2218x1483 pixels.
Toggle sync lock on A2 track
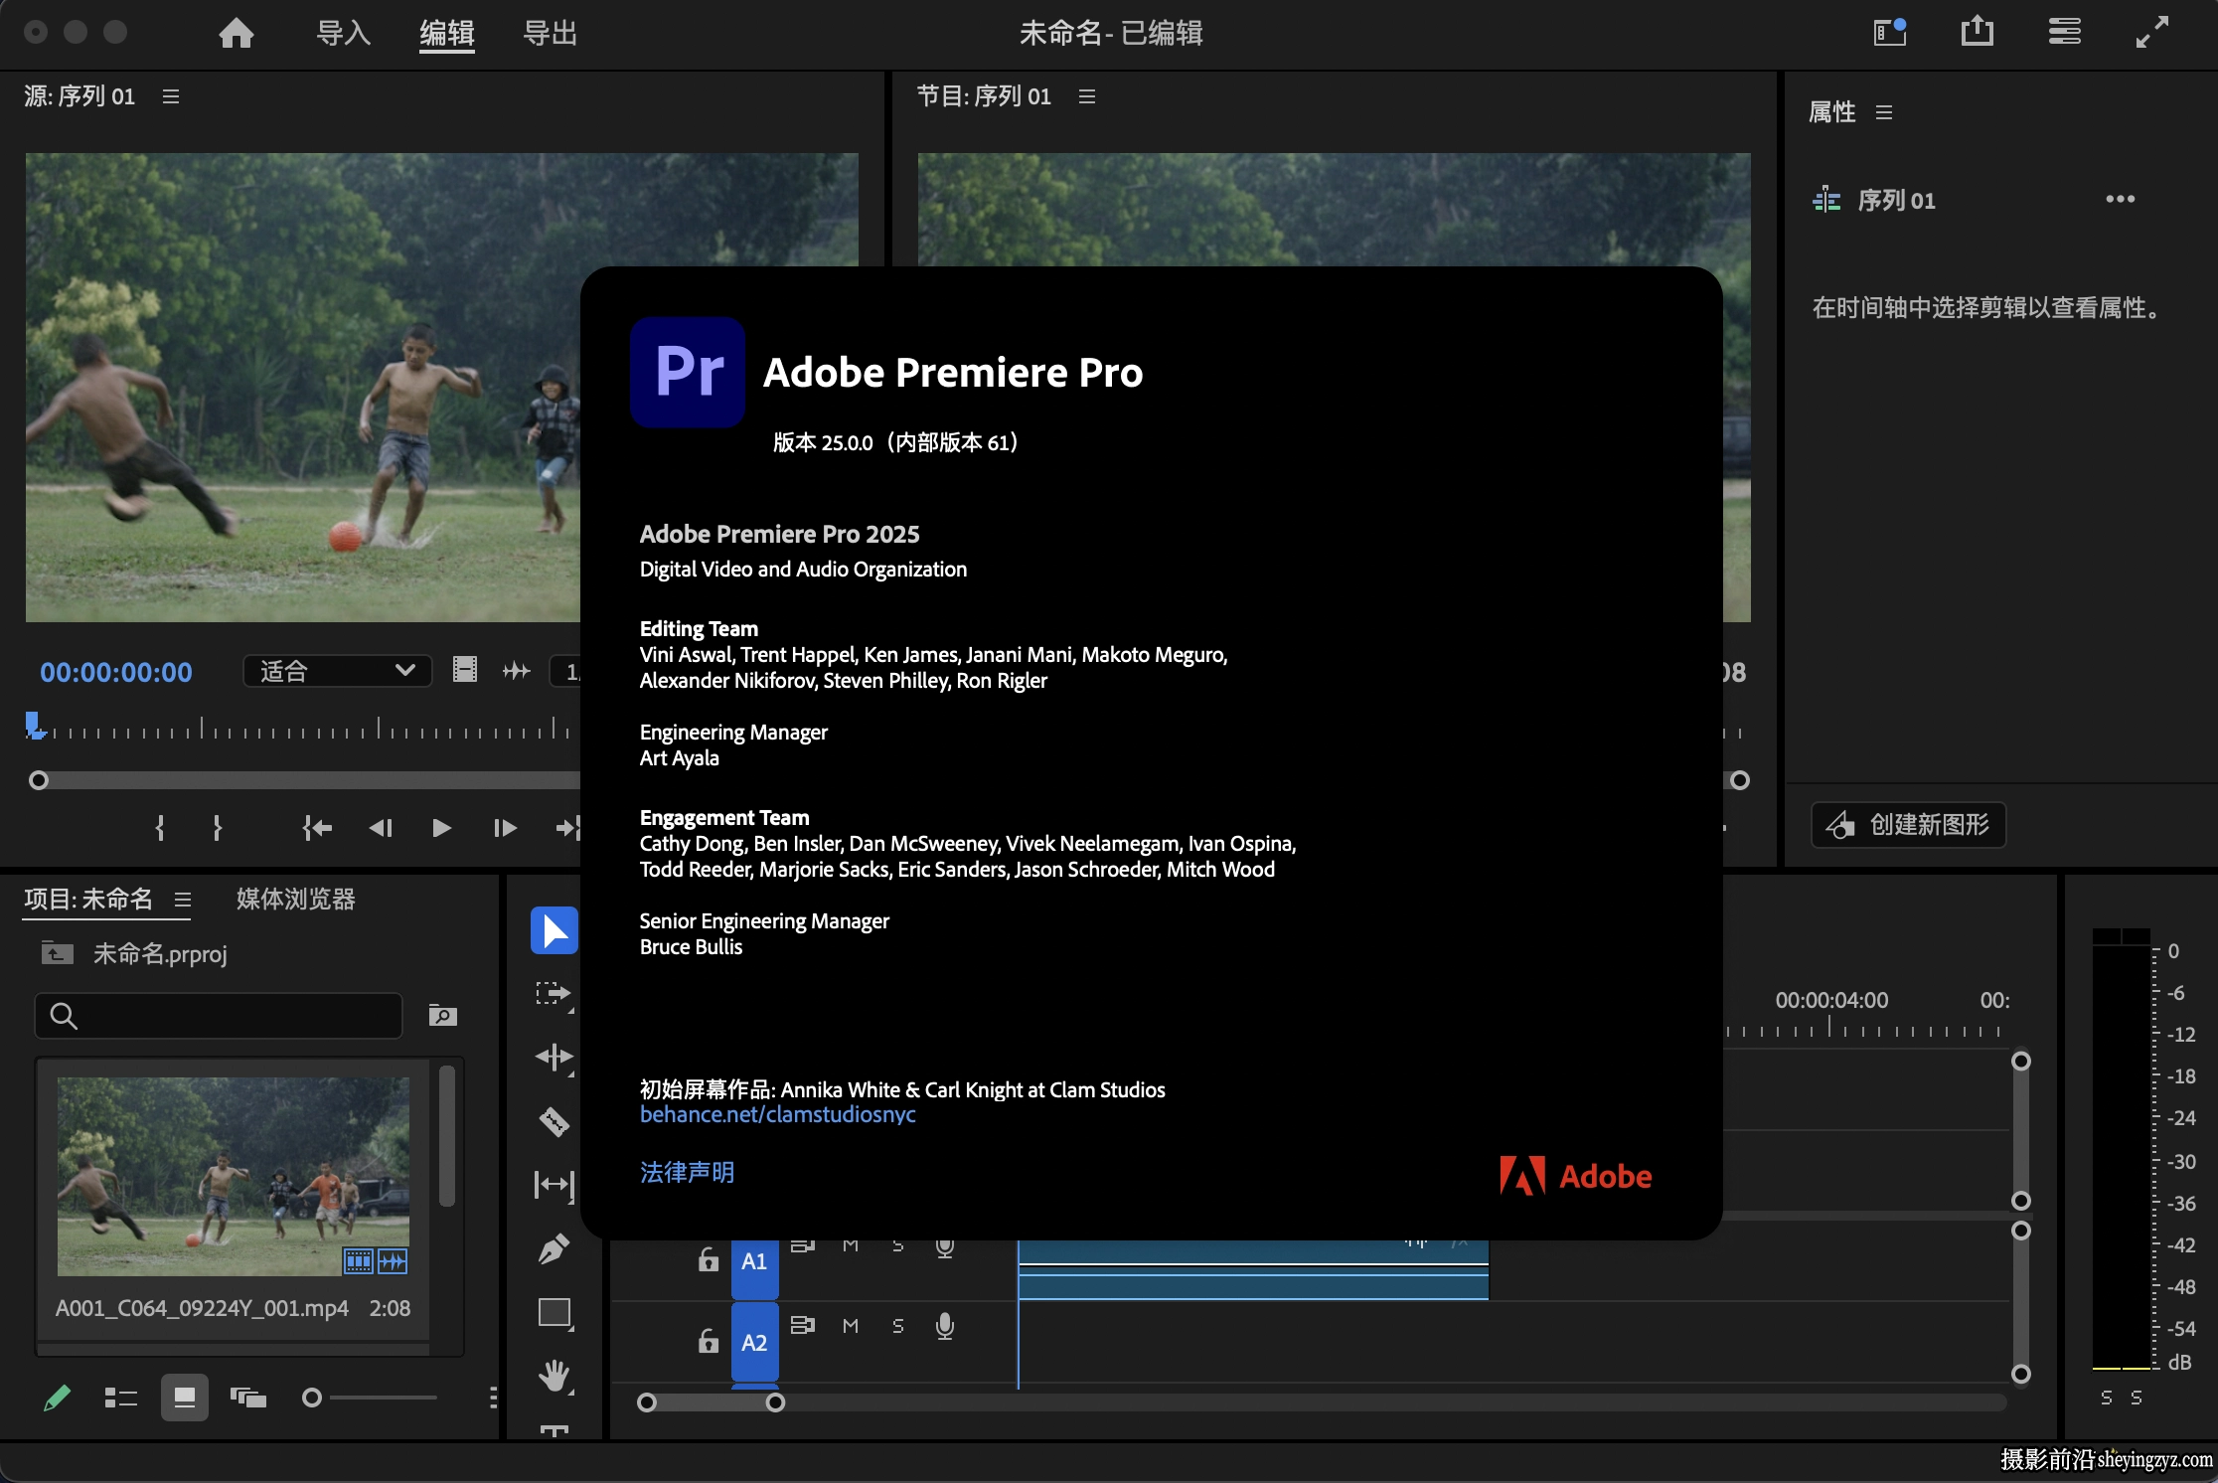(803, 1325)
